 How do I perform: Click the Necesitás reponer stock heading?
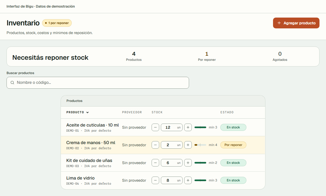click(51, 58)
